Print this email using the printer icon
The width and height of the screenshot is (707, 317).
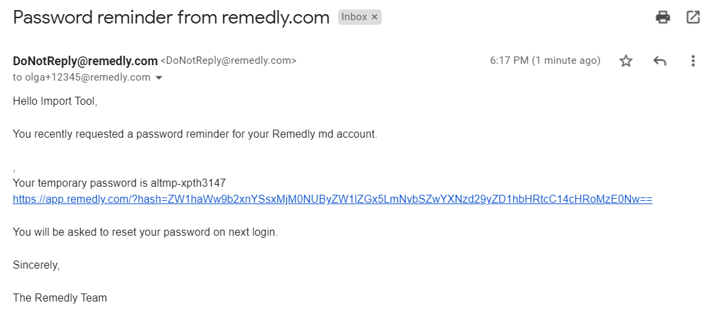tap(663, 17)
